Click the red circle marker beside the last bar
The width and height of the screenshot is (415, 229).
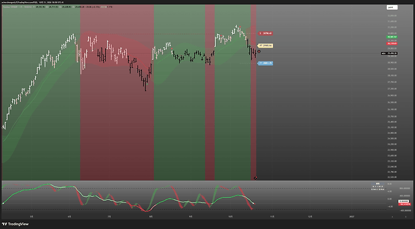[x=259, y=52]
